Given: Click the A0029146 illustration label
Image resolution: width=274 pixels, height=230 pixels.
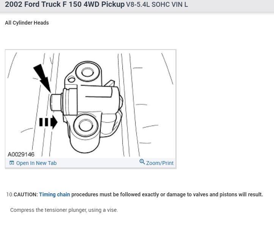Looking at the screenshot, I should [21, 154].
